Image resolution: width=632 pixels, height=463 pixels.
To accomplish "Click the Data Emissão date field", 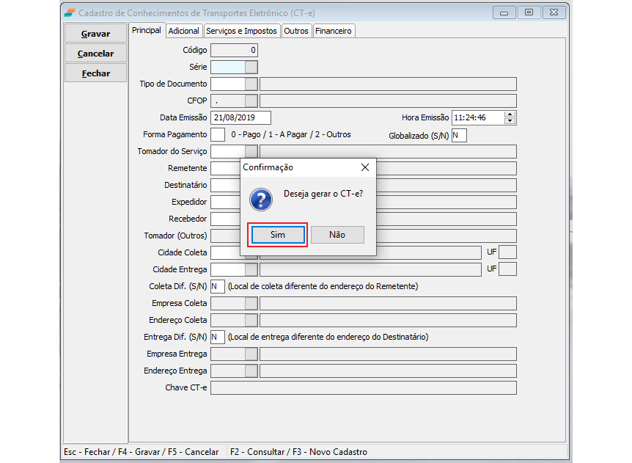I will (x=240, y=117).
